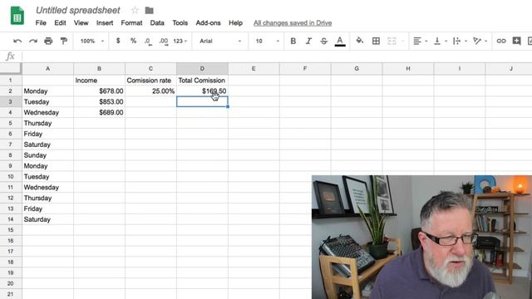Open the font size 10 dropdown

tap(268, 41)
